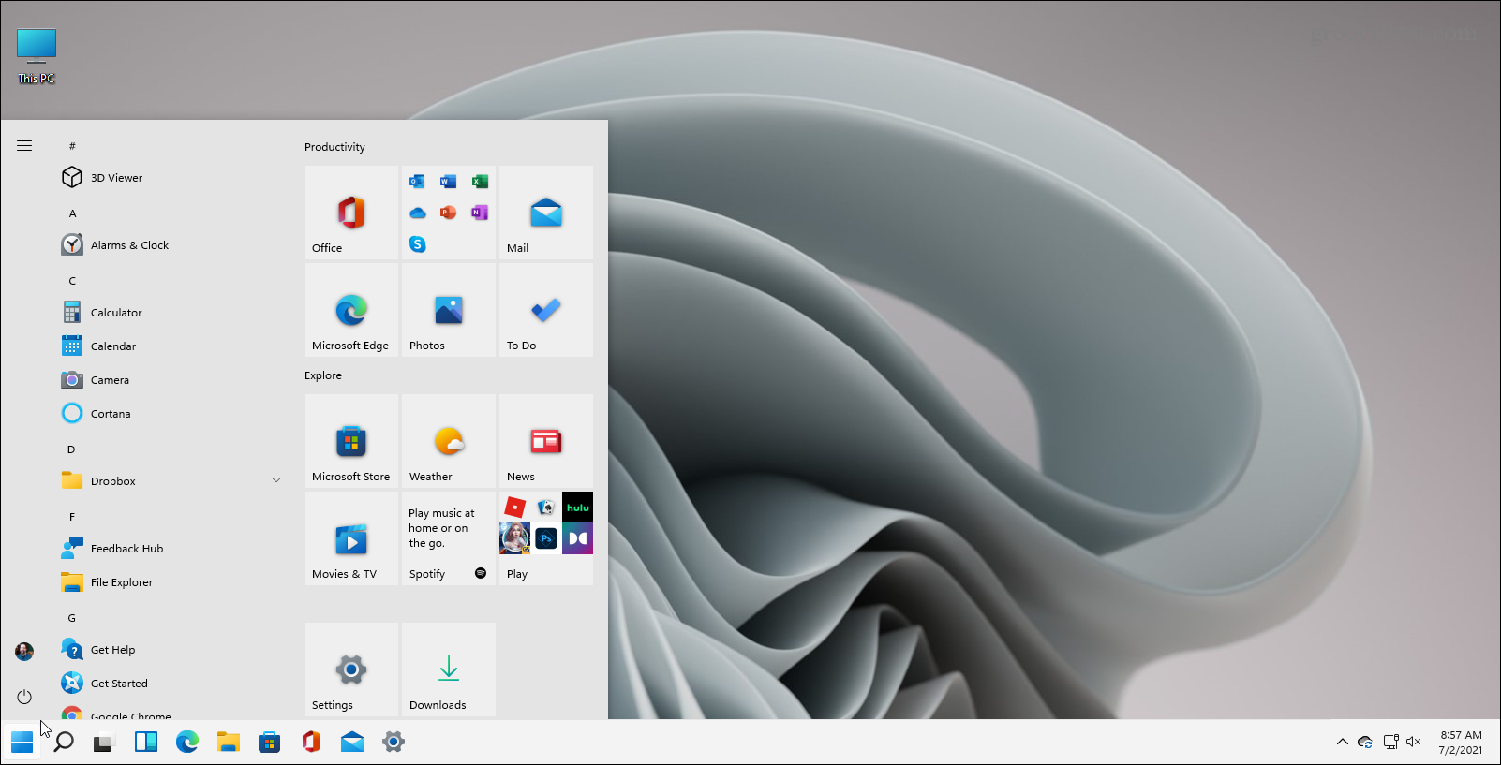Expand the Dropbox folder chevron
Image resolution: width=1501 pixels, height=765 pixels.
[x=276, y=481]
